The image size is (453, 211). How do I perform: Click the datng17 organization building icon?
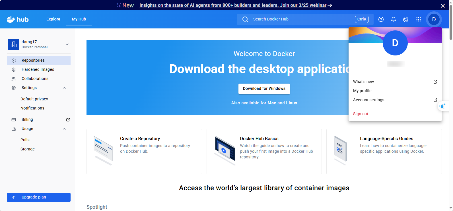pyautogui.click(x=14, y=44)
